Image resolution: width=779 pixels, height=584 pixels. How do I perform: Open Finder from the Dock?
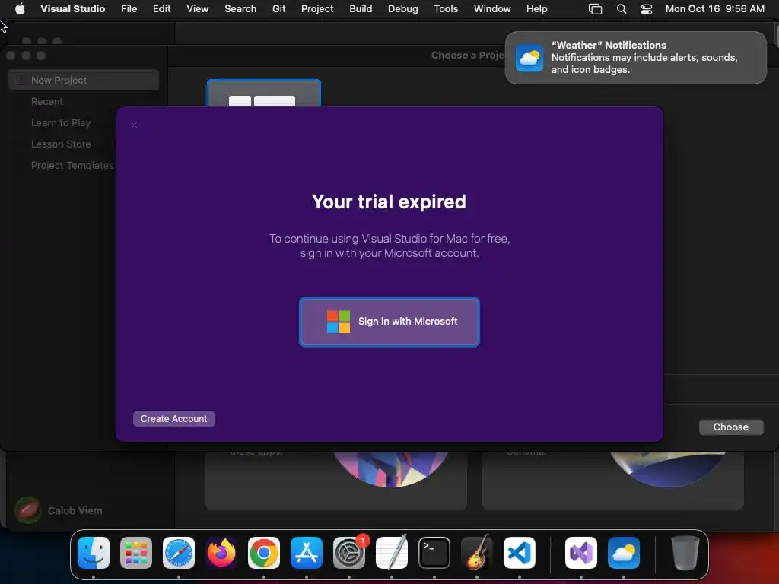(94, 553)
